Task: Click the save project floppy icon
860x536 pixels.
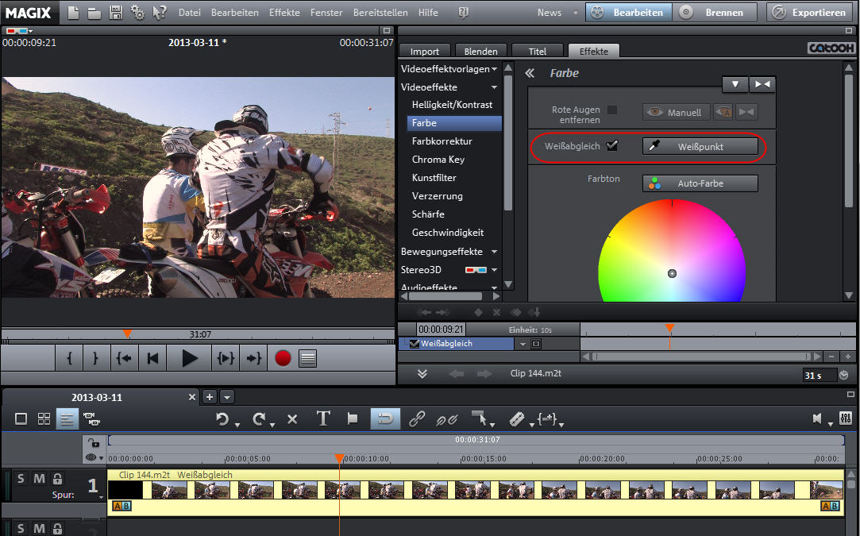Action: point(116,13)
